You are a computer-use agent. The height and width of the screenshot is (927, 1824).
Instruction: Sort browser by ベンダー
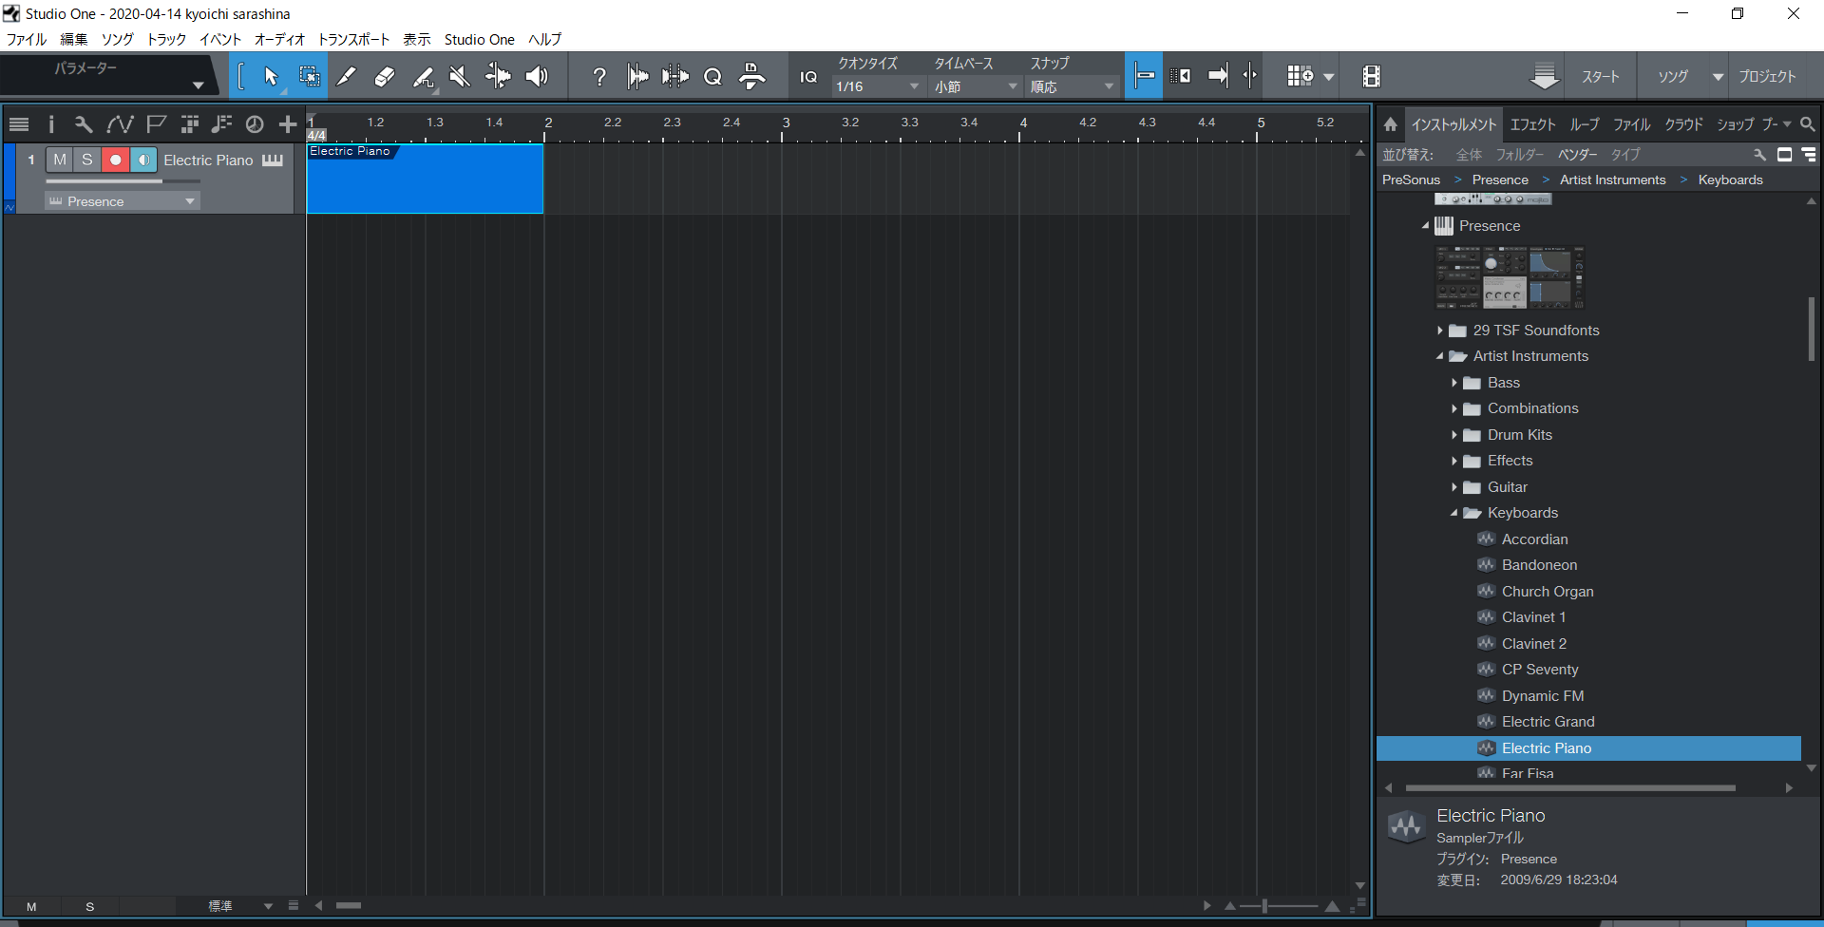(1577, 154)
